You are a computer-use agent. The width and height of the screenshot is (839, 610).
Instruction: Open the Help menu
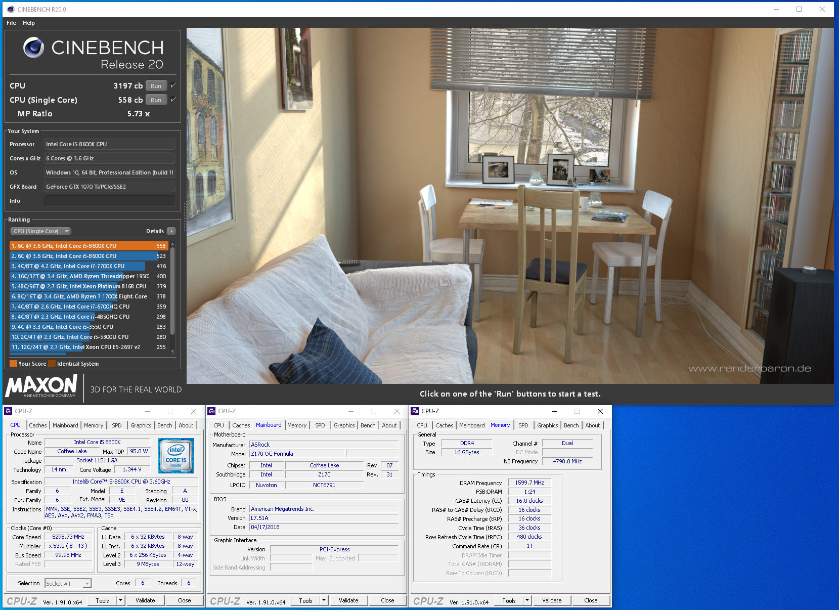click(x=29, y=23)
